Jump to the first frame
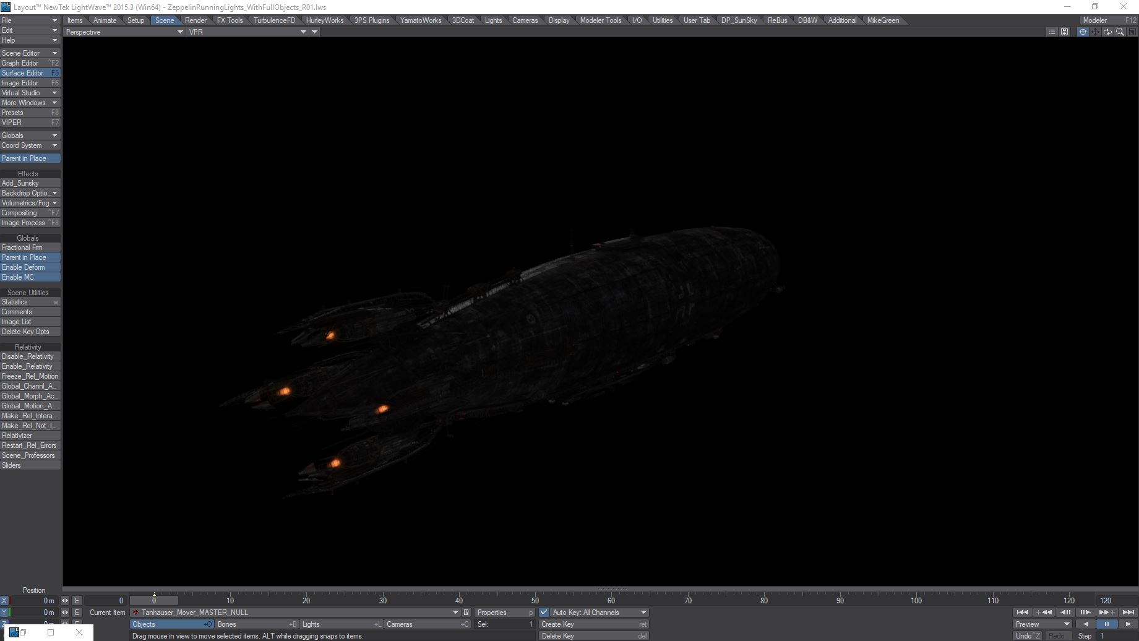Image resolution: width=1139 pixels, height=641 pixels. (x=1022, y=613)
